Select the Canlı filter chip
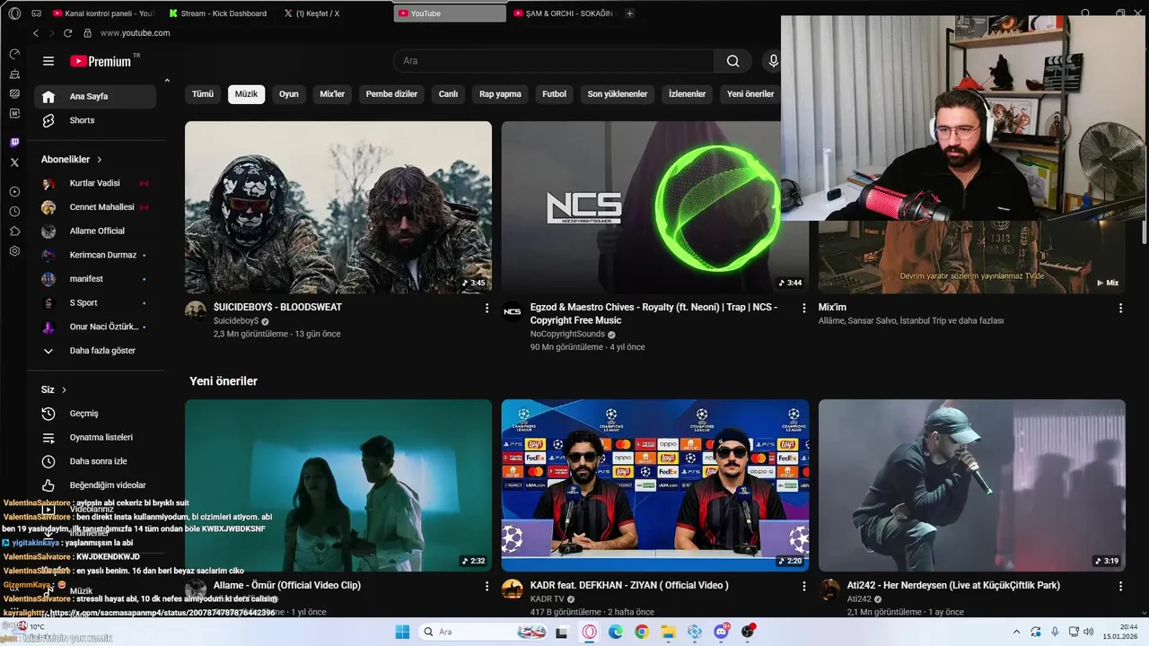Viewport: 1149px width, 646px height. (x=448, y=94)
